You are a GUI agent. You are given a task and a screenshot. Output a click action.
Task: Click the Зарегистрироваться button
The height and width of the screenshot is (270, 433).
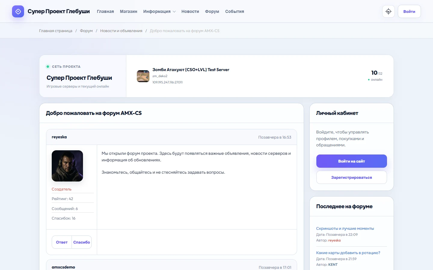(352, 177)
